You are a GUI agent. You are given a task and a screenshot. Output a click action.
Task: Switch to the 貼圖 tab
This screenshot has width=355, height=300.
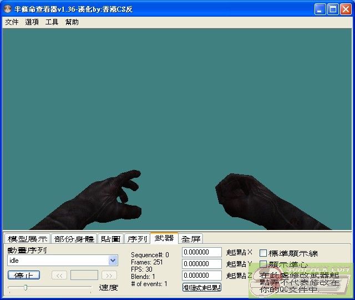click(x=110, y=239)
